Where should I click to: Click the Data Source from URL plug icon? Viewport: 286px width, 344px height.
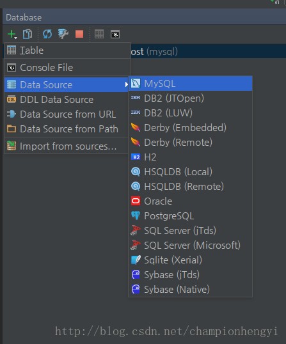point(12,114)
